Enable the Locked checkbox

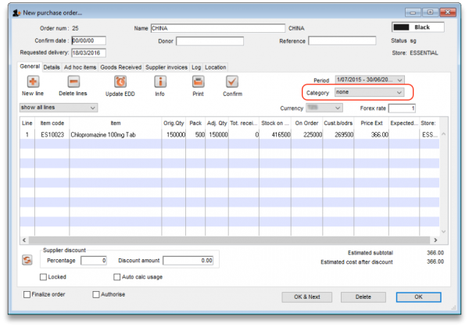[x=43, y=276]
